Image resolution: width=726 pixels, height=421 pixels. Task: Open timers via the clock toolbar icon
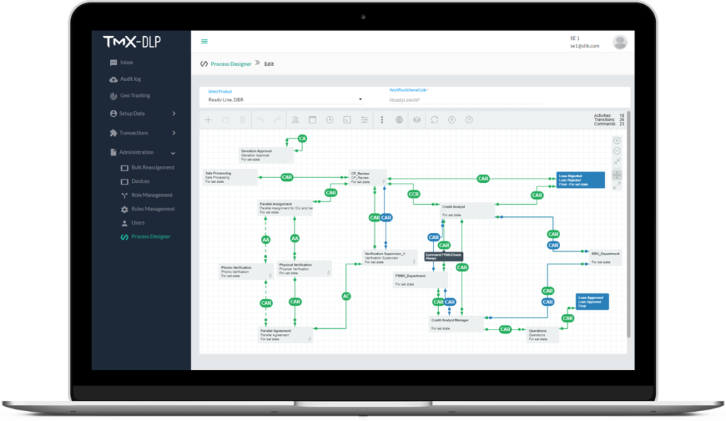tap(330, 120)
